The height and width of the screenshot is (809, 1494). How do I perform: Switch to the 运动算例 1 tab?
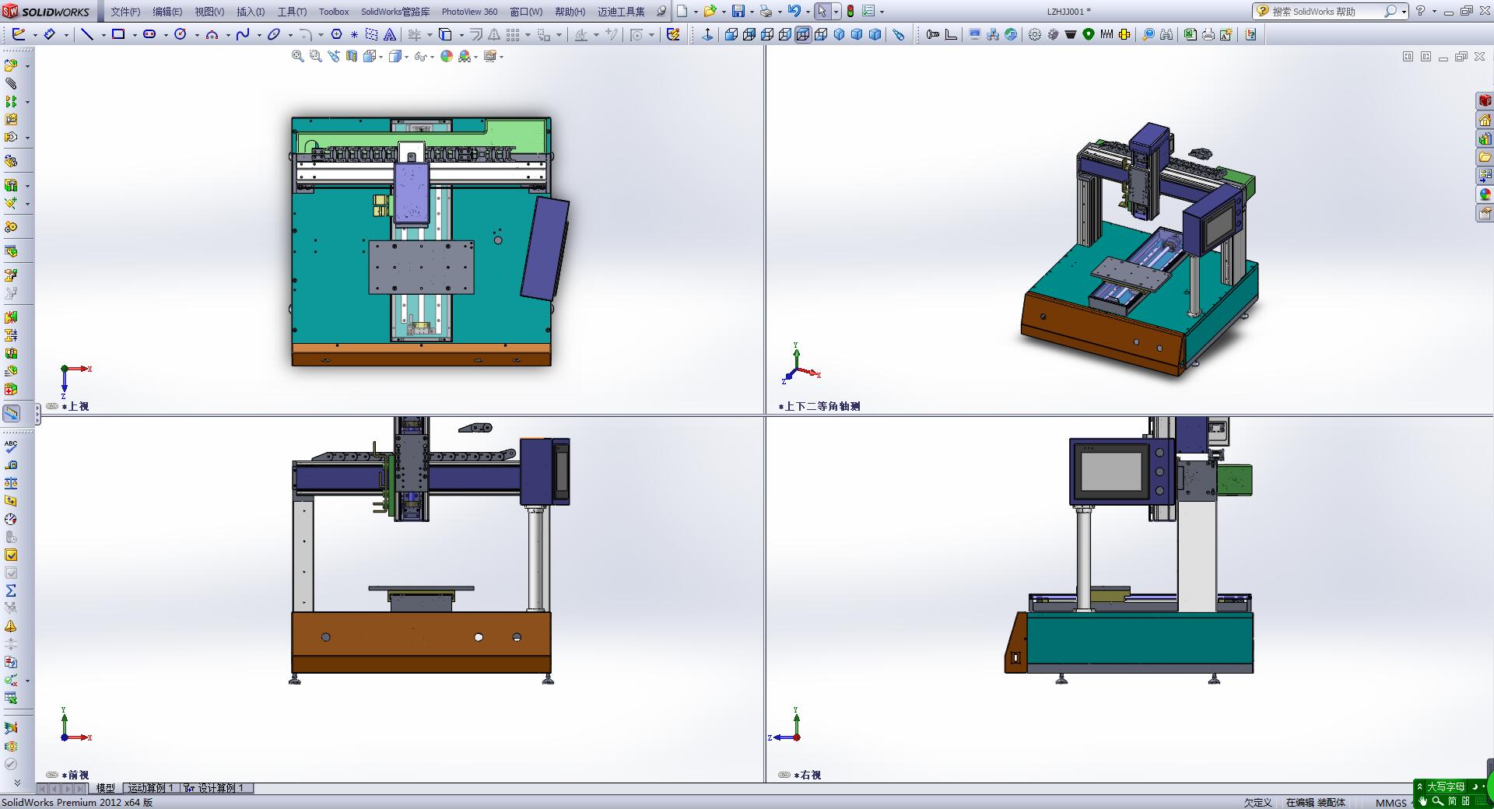point(150,788)
